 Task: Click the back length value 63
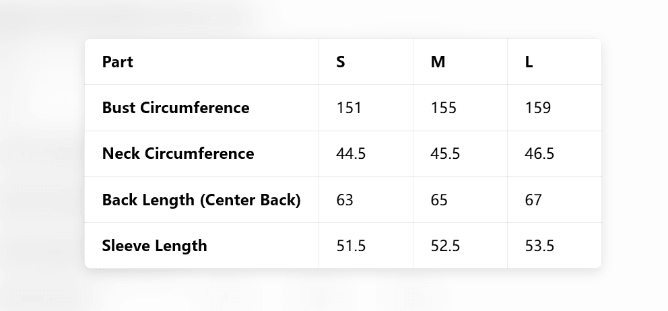(345, 200)
